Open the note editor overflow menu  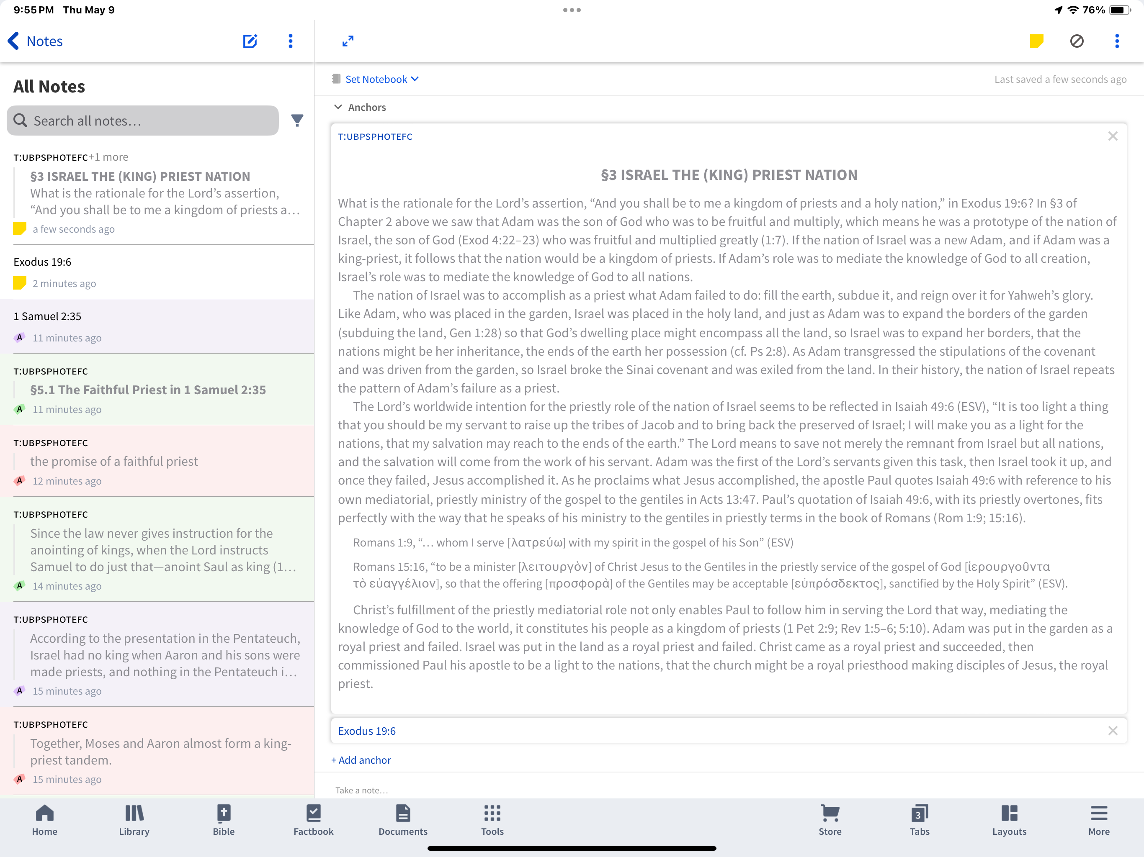[x=1117, y=41]
